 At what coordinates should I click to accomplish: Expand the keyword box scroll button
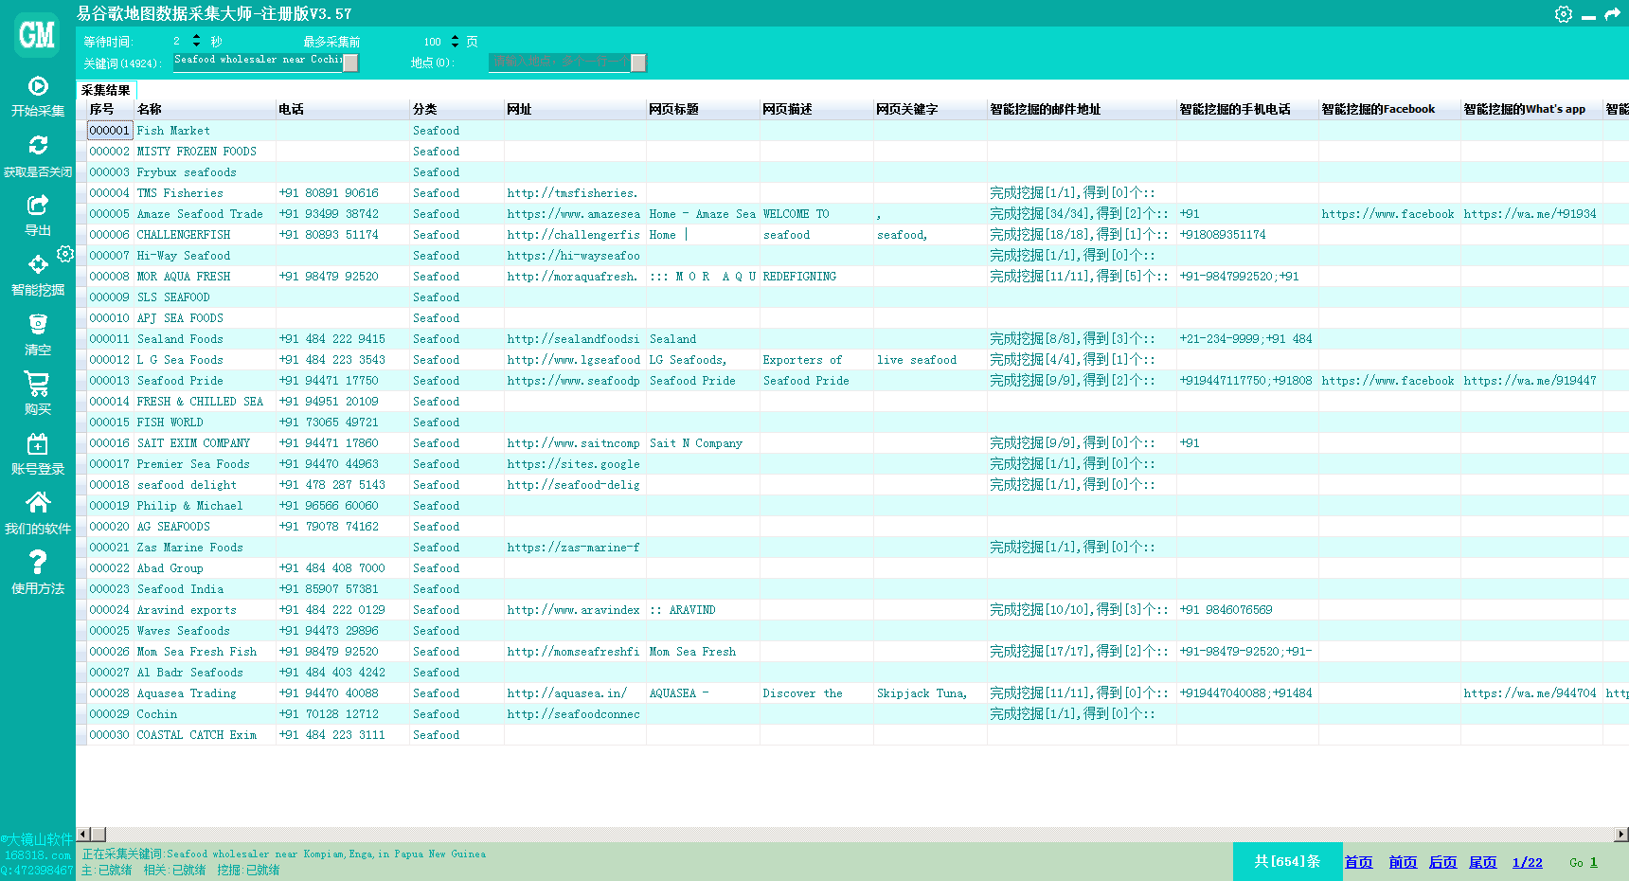350,63
